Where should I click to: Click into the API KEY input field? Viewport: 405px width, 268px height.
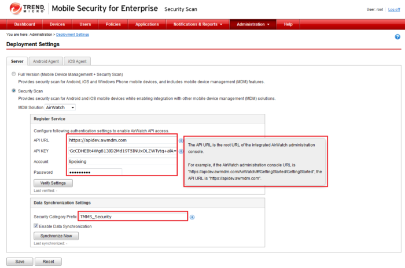pos(123,151)
